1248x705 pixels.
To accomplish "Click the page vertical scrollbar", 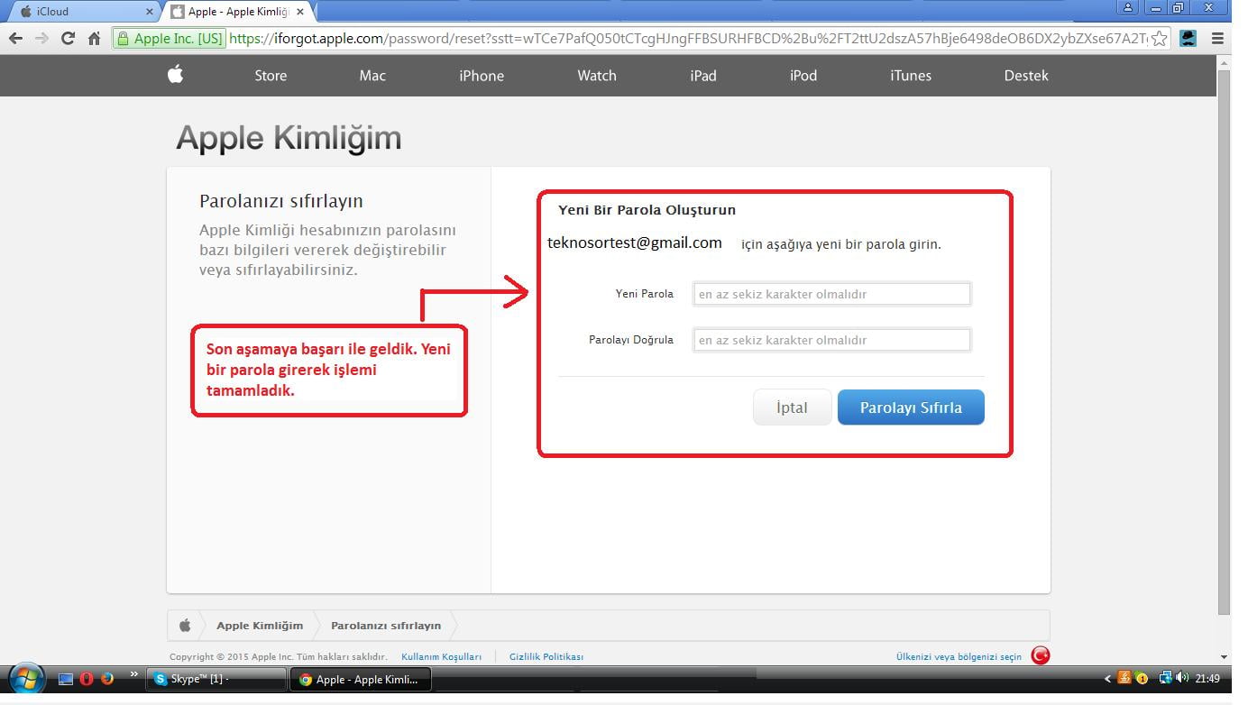I will pyautogui.click(x=1224, y=343).
